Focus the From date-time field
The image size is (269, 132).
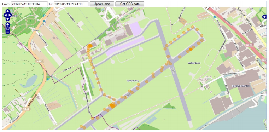click(x=29, y=4)
